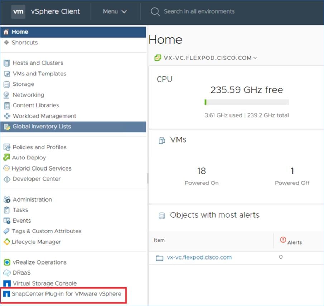
Task: Open Tags & Custom Attributes
Action: (x=47, y=231)
